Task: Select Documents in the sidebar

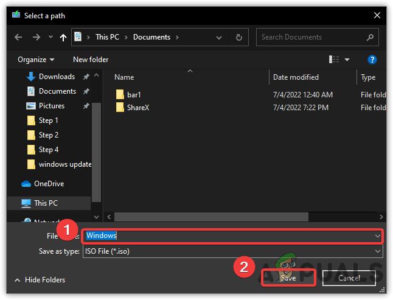Action: tap(57, 91)
